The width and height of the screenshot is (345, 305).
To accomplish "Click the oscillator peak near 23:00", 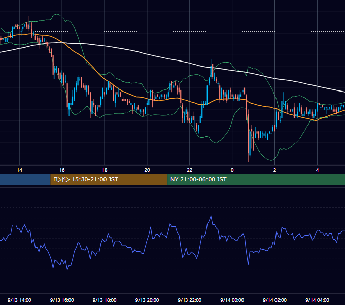I will pyautogui.click(x=211, y=216).
